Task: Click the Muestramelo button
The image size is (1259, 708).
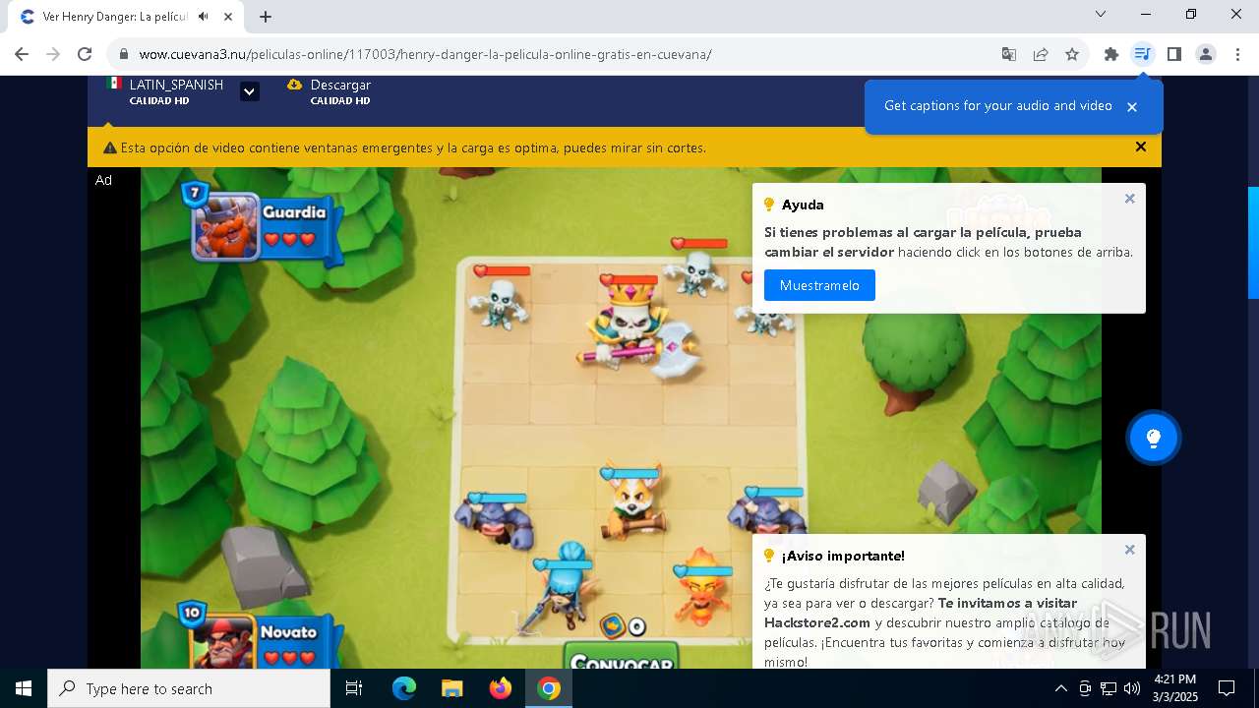Action: coord(819,285)
